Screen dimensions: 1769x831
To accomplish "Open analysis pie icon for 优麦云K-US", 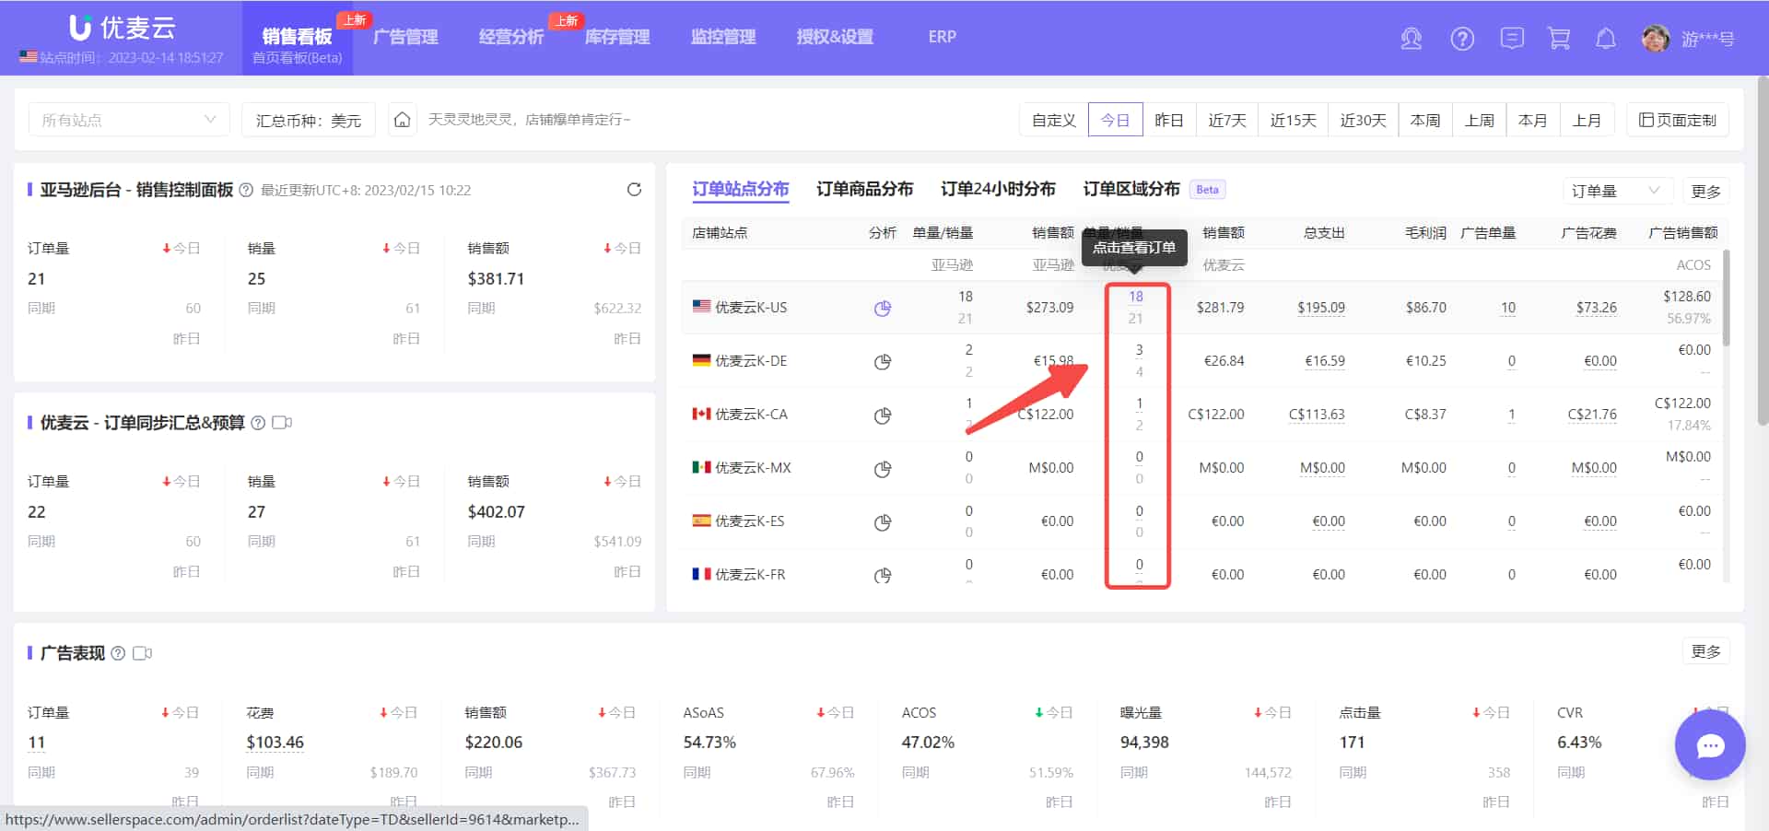I will pyautogui.click(x=883, y=308).
